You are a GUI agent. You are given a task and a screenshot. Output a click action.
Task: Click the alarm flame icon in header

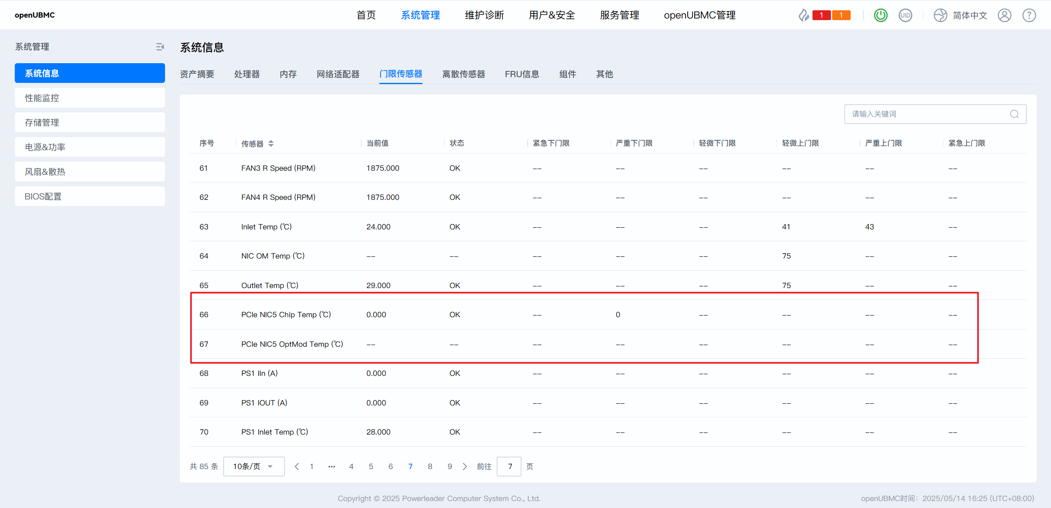(x=803, y=16)
